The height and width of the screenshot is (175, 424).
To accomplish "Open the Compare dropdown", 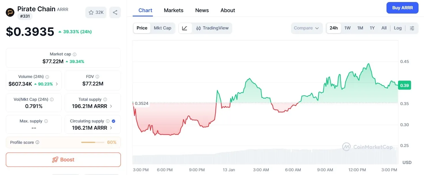I will (x=307, y=28).
